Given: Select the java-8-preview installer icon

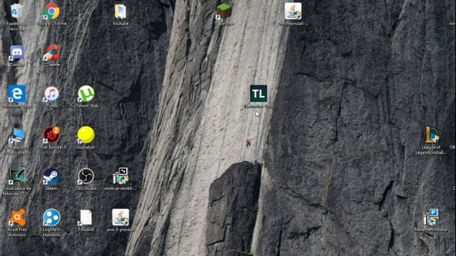Looking at the screenshot, I should pos(120,218).
